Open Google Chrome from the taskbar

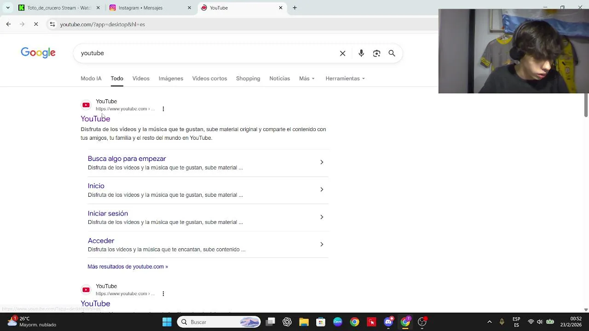pos(354,322)
